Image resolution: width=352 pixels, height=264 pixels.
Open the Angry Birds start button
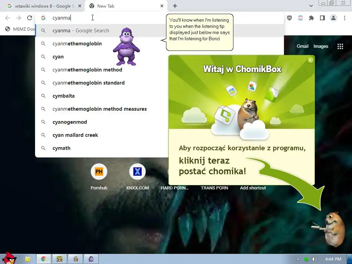[x=9, y=258]
